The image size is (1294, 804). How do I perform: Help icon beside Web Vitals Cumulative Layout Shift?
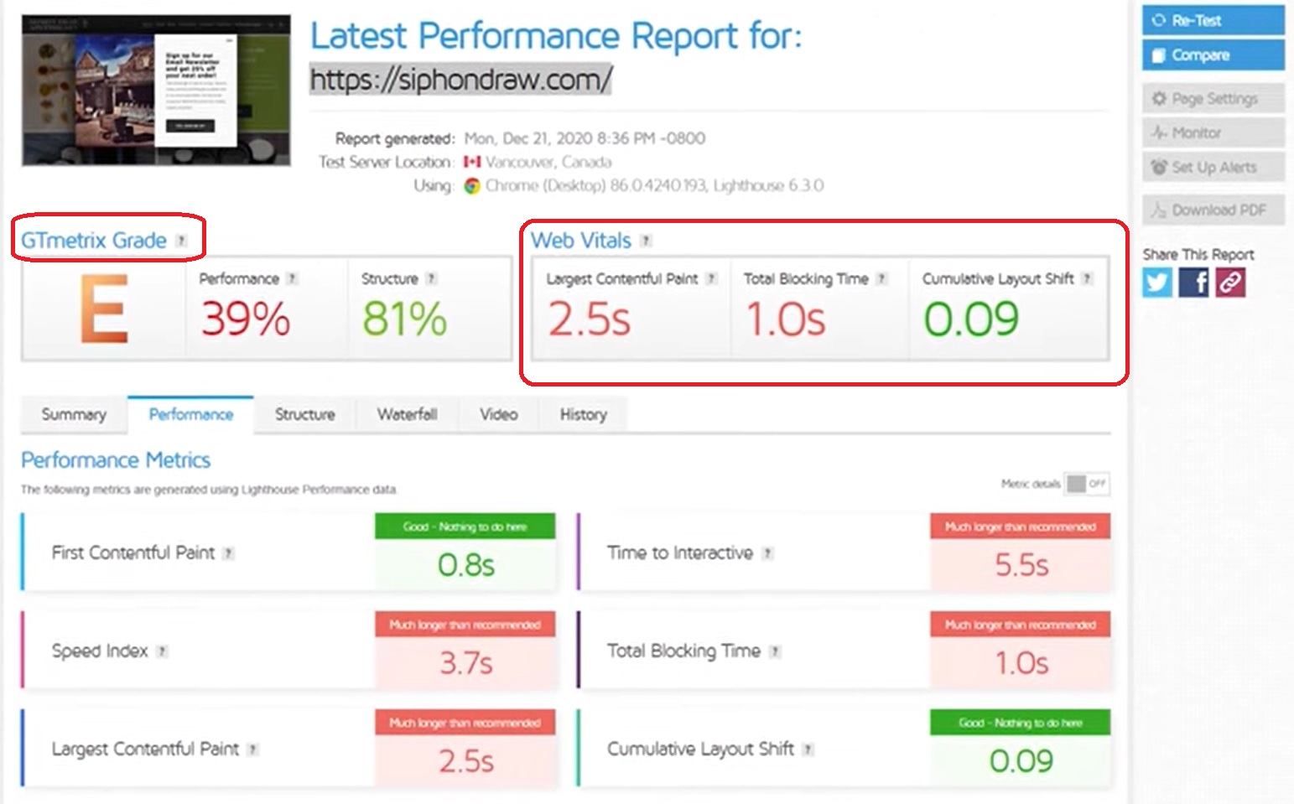point(1087,278)
